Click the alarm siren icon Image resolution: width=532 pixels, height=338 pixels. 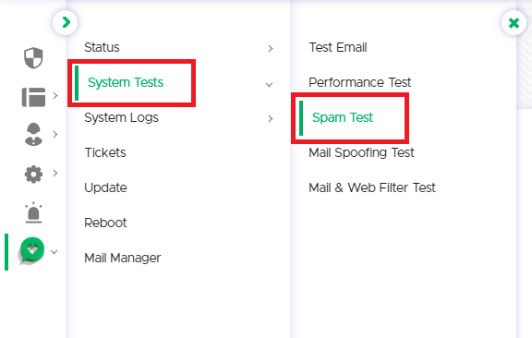33,212
